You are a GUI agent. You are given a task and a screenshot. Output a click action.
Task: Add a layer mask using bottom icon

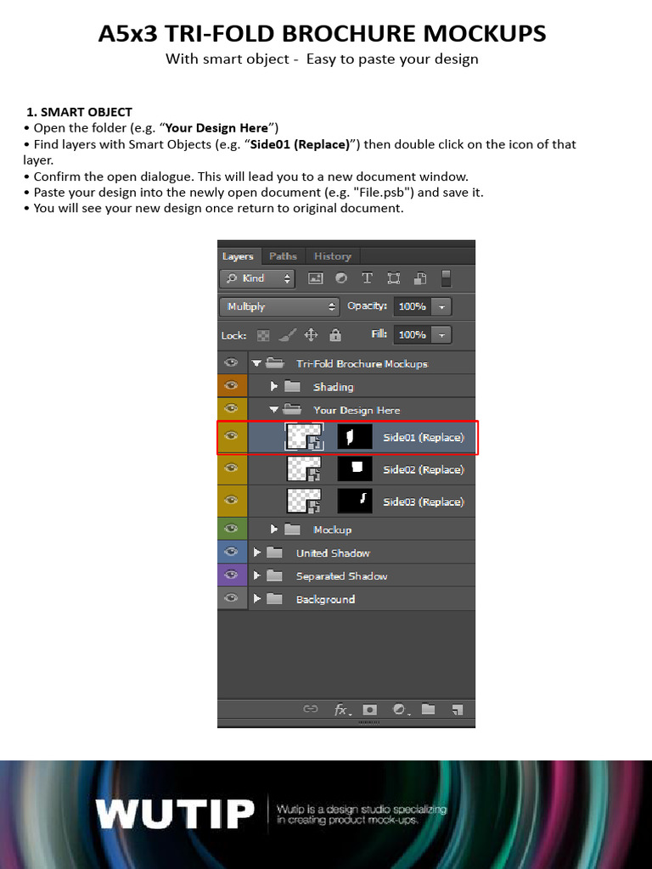[x=369, y=709]
